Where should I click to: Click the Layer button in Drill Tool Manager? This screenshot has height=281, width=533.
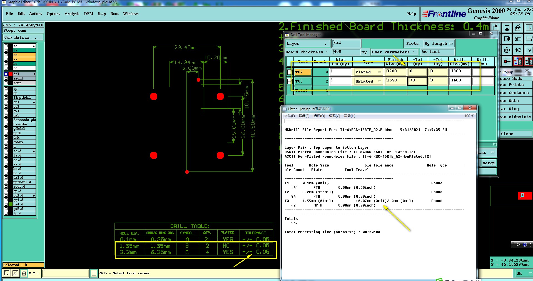(308, 44)
